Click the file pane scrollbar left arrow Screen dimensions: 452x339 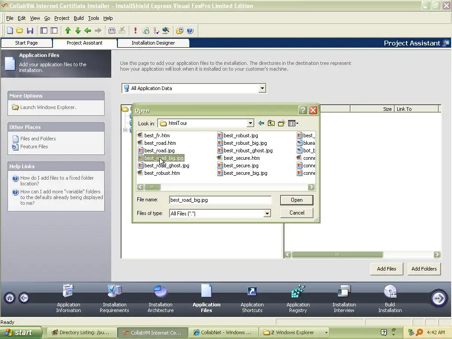tap(287, 255)
